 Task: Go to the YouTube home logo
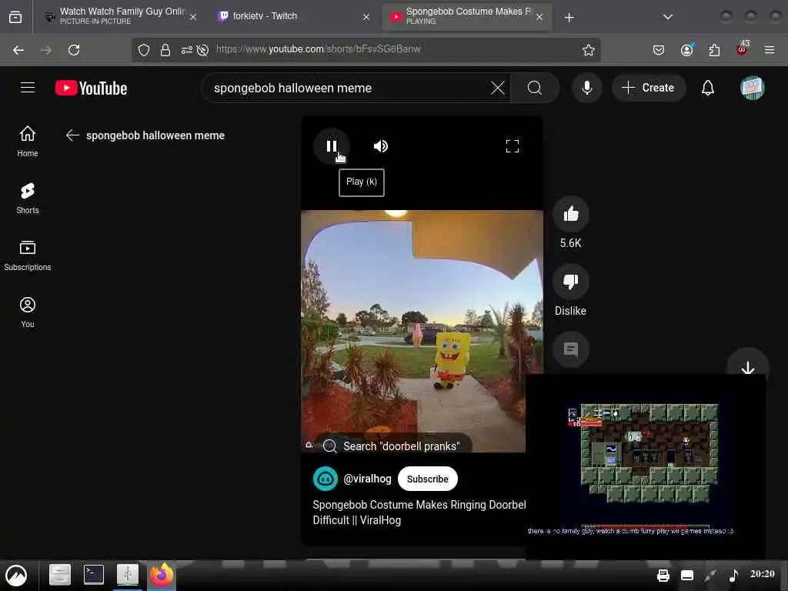[x=91, y=88]
